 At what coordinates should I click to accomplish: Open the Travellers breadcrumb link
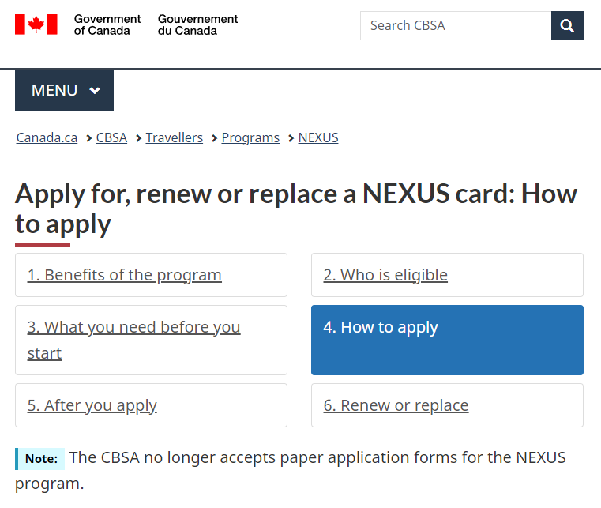click(175, 137)
